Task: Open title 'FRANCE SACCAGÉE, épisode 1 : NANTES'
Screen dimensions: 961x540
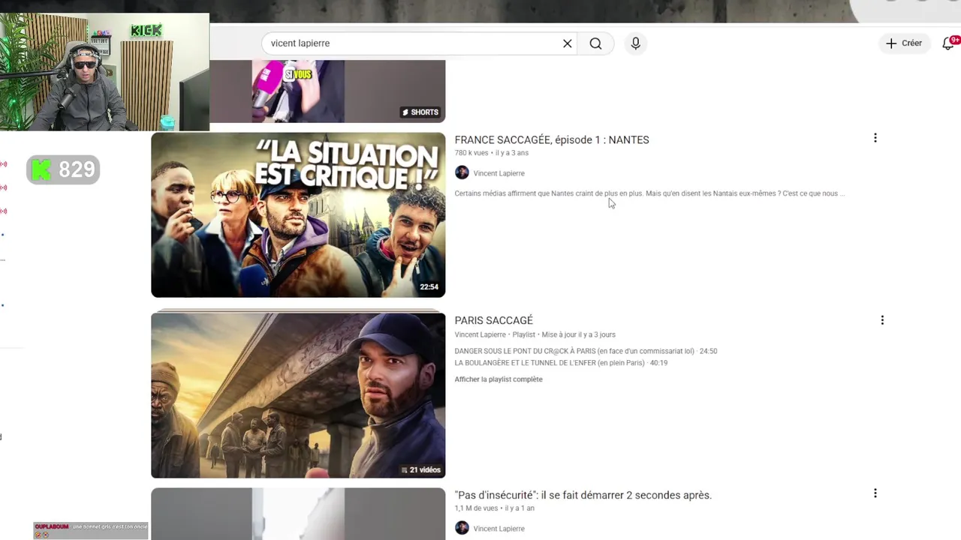Action: coord(552,139)
